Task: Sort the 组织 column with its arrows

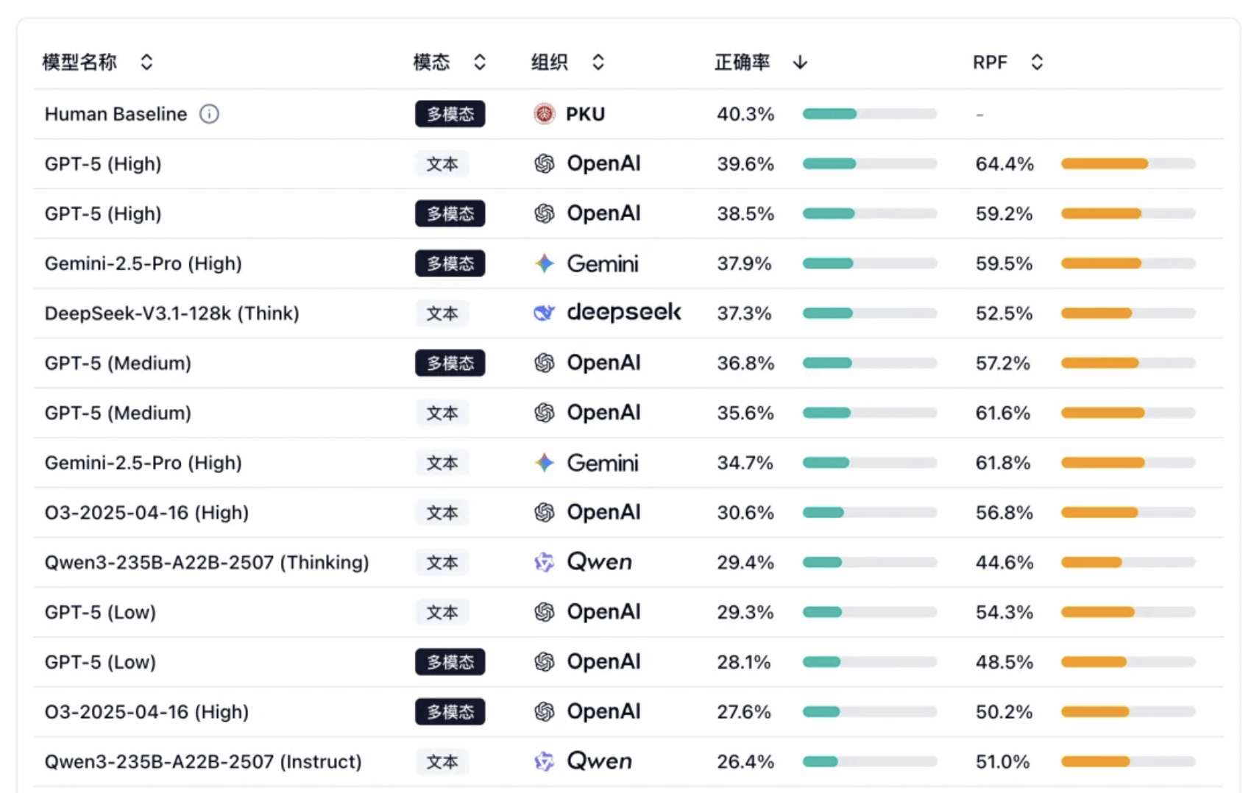Action: [x=598, y=63]
